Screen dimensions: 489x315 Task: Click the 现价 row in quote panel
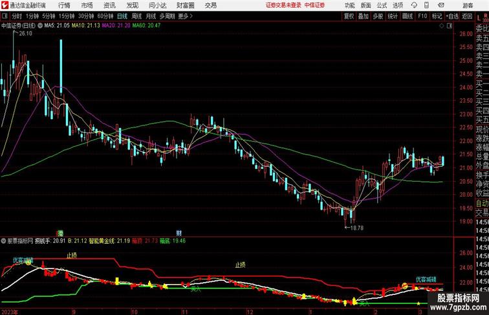coord(482,129)
